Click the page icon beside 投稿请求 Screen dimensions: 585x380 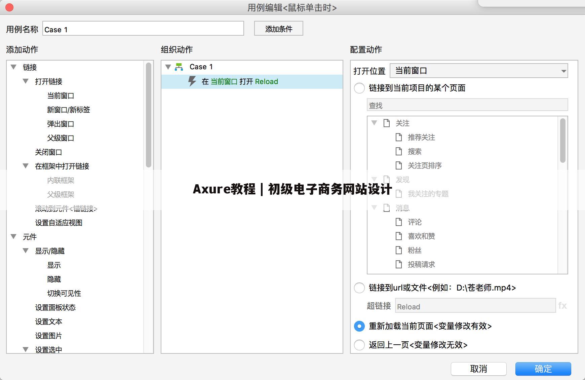click(x=399, y=264)
